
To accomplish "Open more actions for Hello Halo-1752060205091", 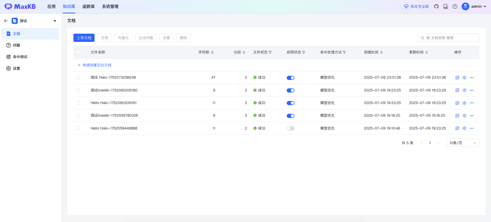I will coord(472,103).
